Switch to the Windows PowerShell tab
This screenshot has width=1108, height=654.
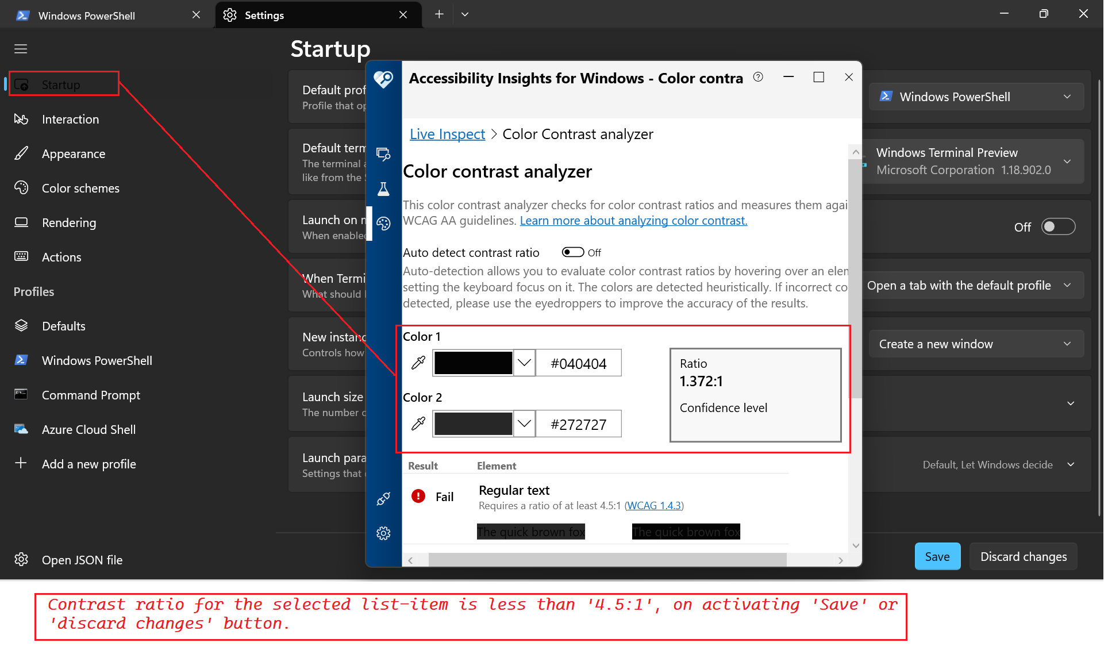point(86,15)
